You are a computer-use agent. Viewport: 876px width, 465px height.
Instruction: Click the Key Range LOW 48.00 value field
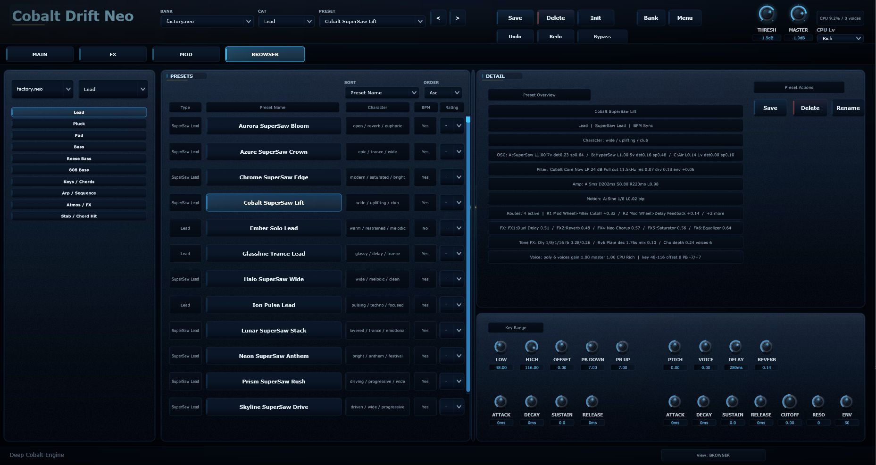click(x=501, y=368)
